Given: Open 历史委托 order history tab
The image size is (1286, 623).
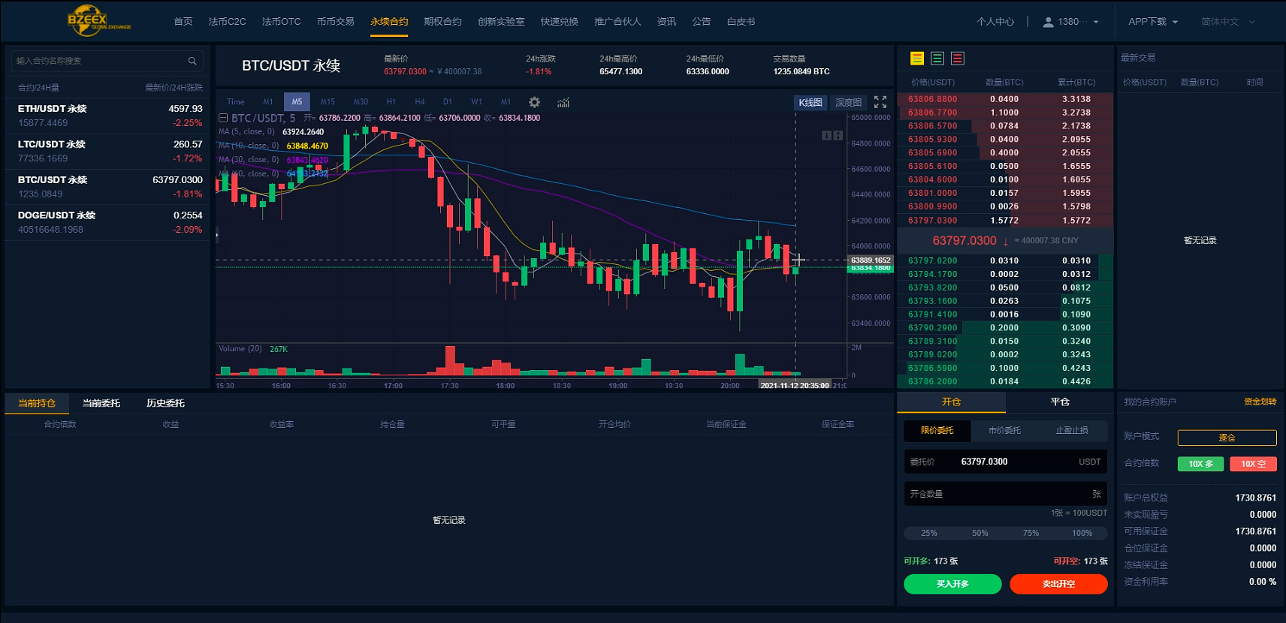Looking at the screenshot, I should click(165, 403).
